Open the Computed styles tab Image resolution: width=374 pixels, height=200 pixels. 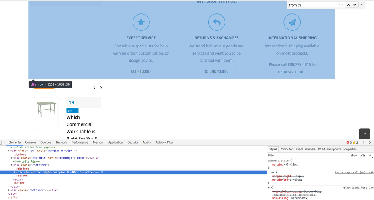click(x=286, y=149)
